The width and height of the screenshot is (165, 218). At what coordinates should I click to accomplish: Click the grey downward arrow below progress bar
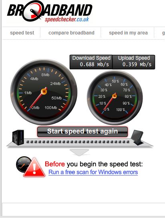tap(79, 152)
